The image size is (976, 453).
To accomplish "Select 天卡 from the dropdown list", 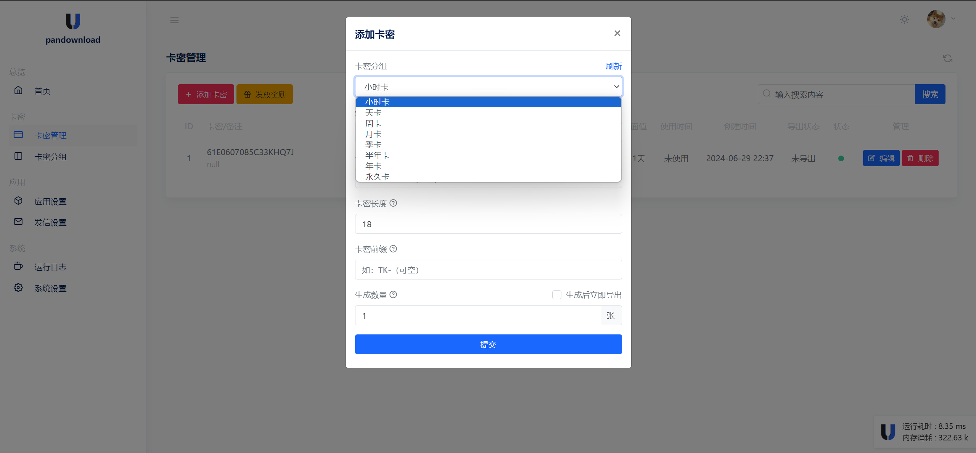I will 373,113.
